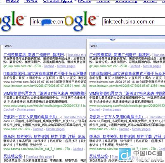Click Cached under weixiuwang result on left

9,109
